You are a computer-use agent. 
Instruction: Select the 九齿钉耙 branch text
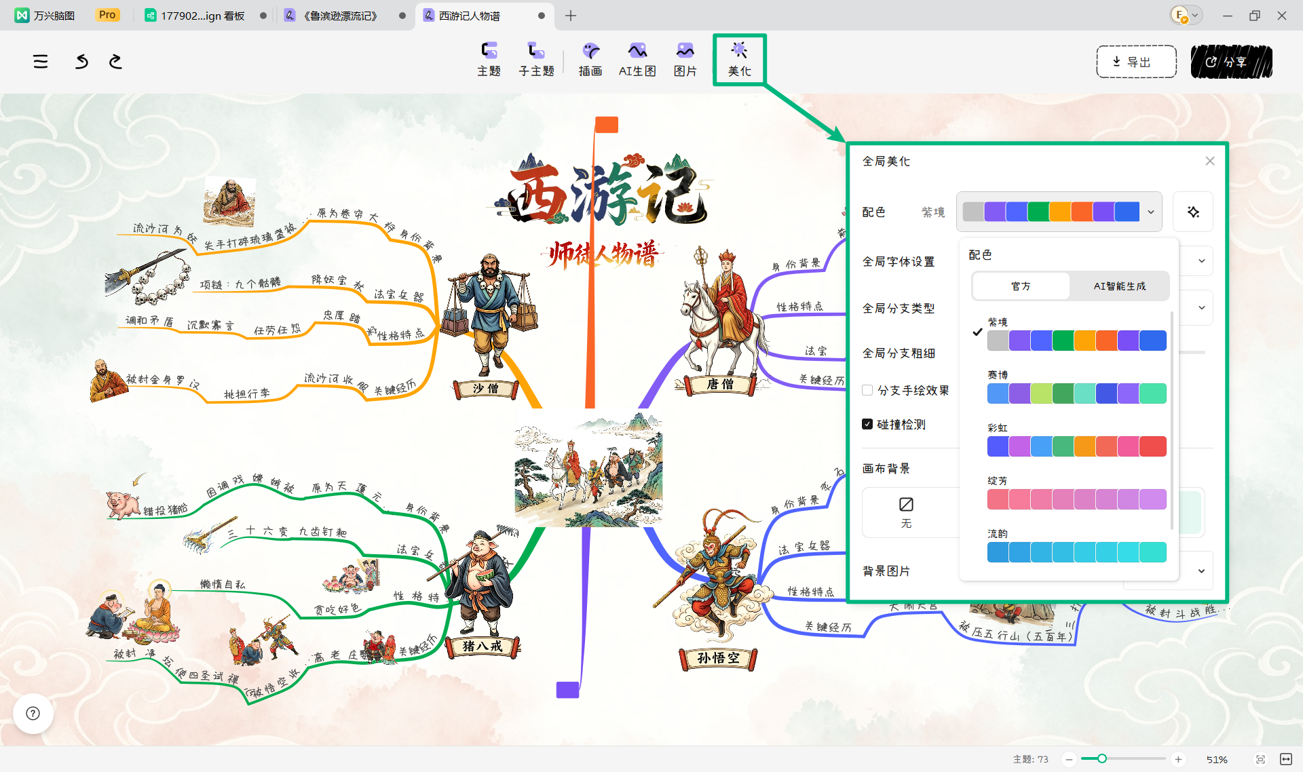(322, 532)
